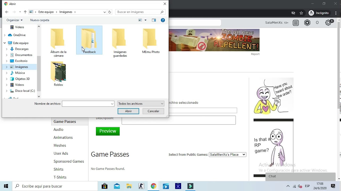The height and width of the screenshot is (191, 341).
Task: Open the T-Shirts sidebar tab
Action: (60, 177)
